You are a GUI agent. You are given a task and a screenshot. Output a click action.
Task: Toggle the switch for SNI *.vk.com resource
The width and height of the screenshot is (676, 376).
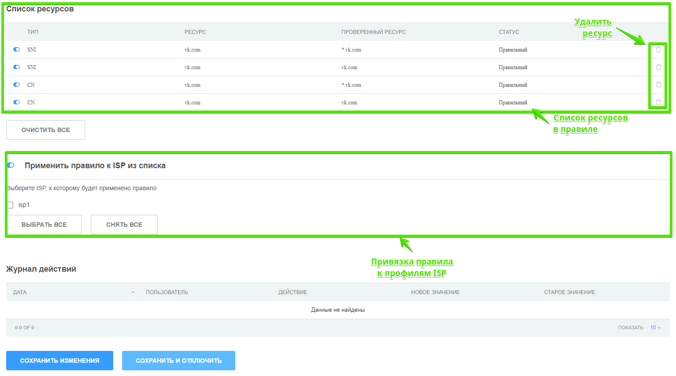pyautogui.click(x=17, y=49)
